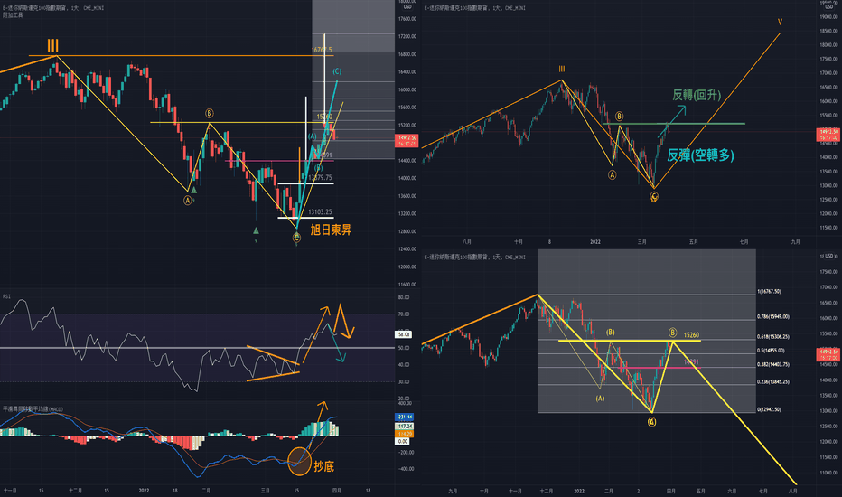Viewport: 842px width, 497px height.
Task: Click the green triangle marker beside wave A
Action: (x=194, y=190)
